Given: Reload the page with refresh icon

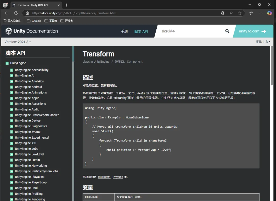Looking at the screenshot, I should [x=16, y=13].
